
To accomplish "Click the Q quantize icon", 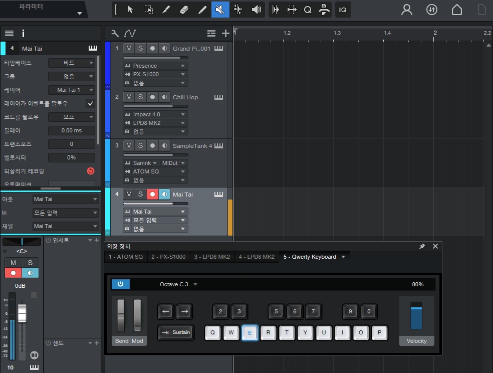I will [x=308, y=10].
